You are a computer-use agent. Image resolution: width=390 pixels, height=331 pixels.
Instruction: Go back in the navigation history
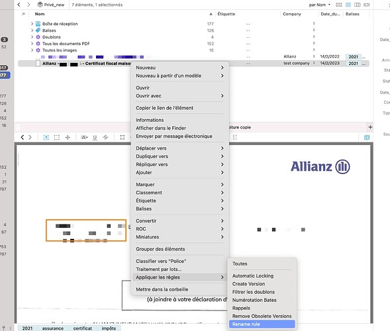pos(19,5)
